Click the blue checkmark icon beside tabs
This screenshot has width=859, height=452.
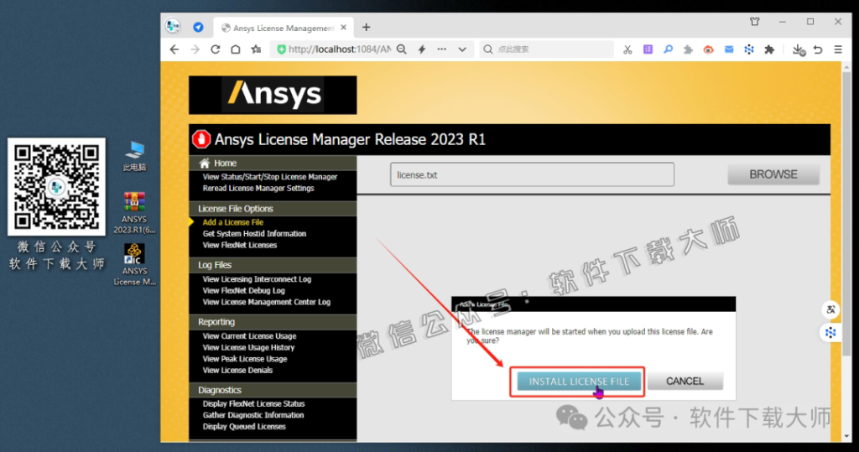point(198,28)
